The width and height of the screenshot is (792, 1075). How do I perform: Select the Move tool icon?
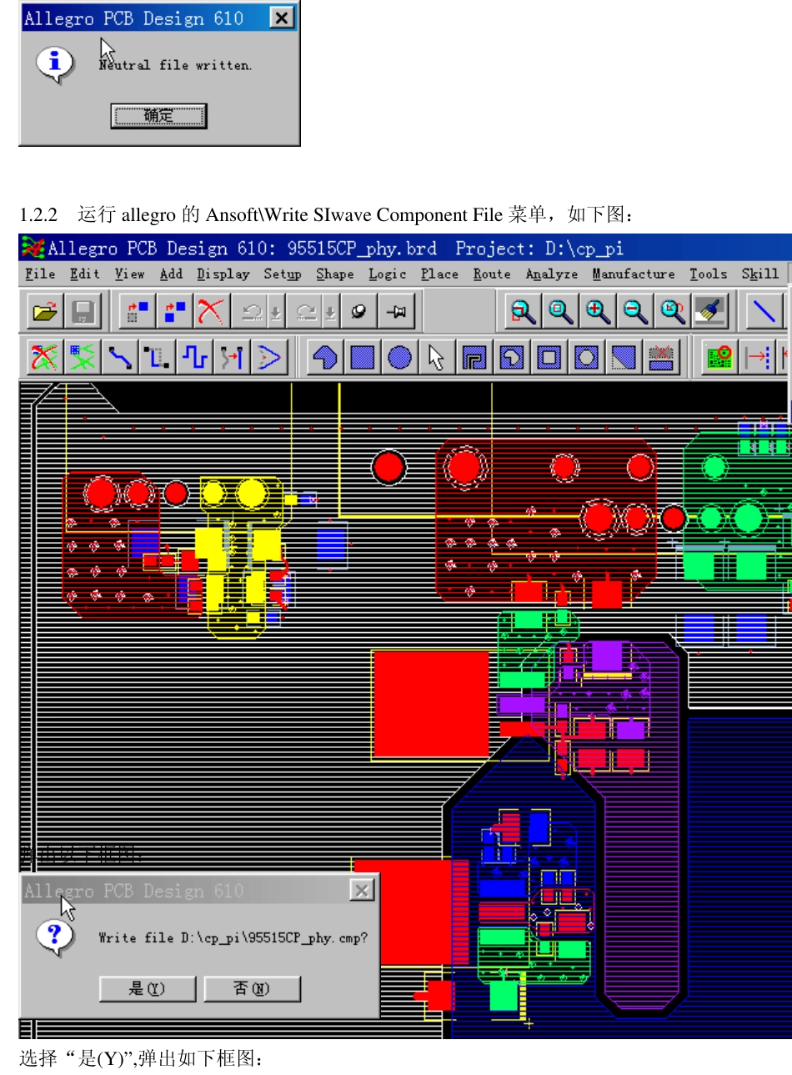[138, 313]
